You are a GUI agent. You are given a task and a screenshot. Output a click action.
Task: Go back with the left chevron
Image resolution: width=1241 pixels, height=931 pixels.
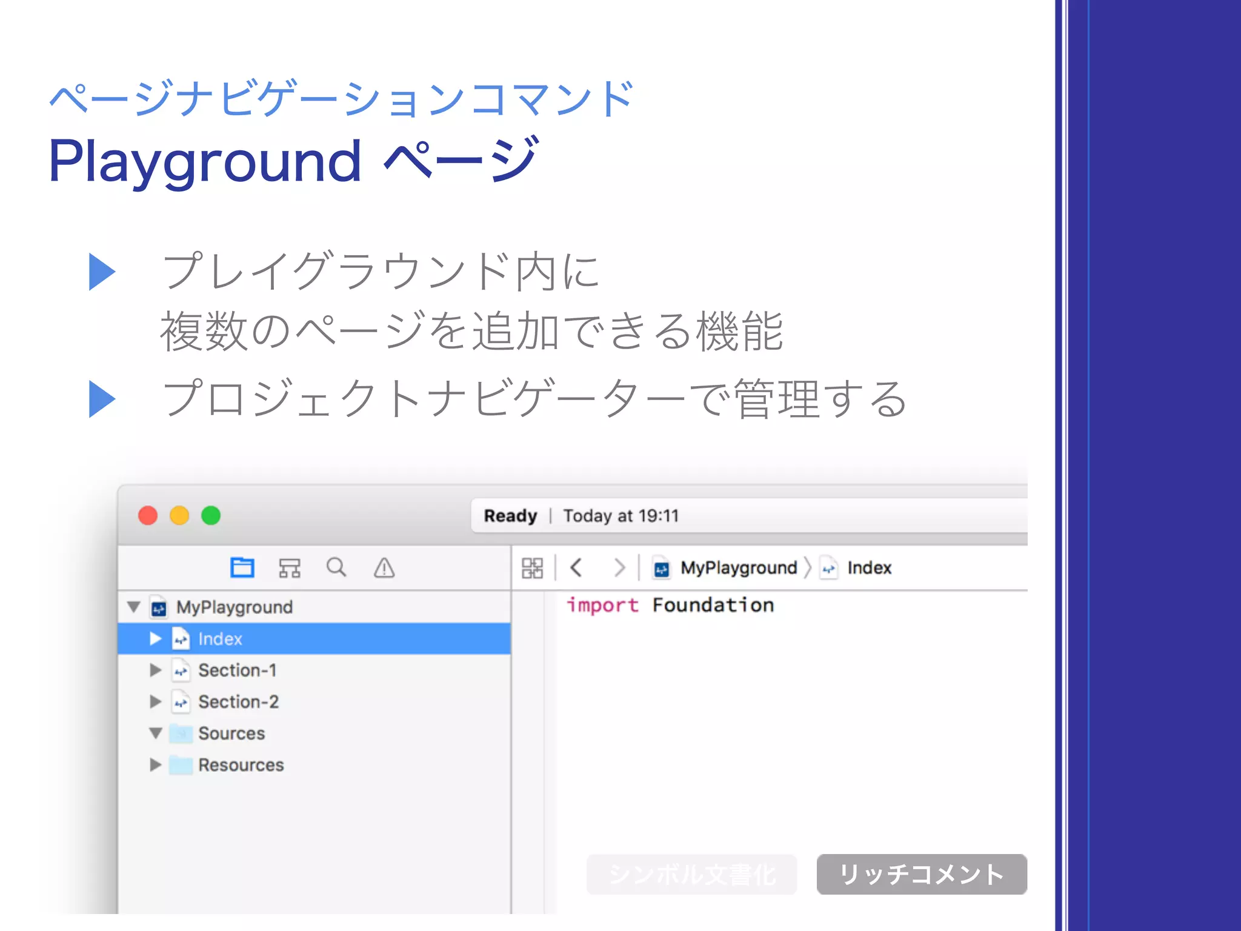576,568
